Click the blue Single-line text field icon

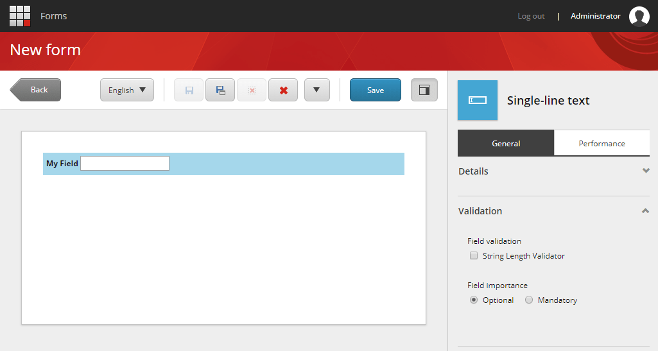pyautogui.click(x=478, y=100)
